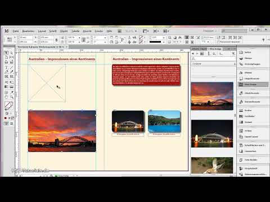Select night bridge thumbnail in Mini Bridge
270x202 pixels.
[x=212, y=134]
